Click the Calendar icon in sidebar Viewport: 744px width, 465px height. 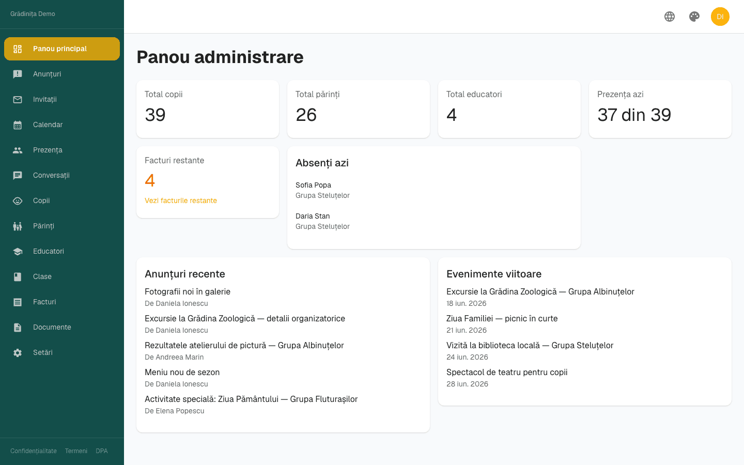[x=18, y=125]
